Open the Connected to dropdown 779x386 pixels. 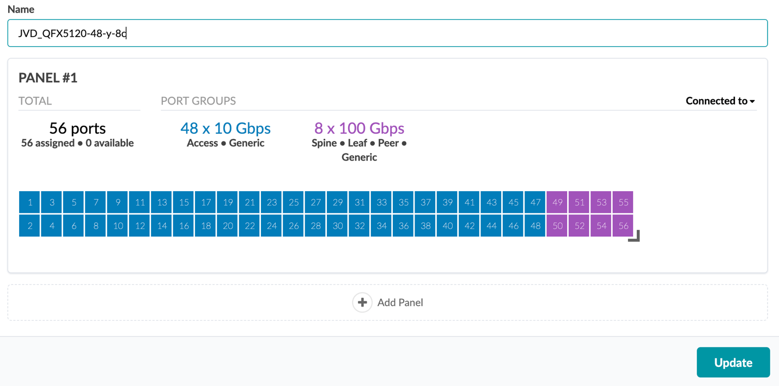point(720,101)
